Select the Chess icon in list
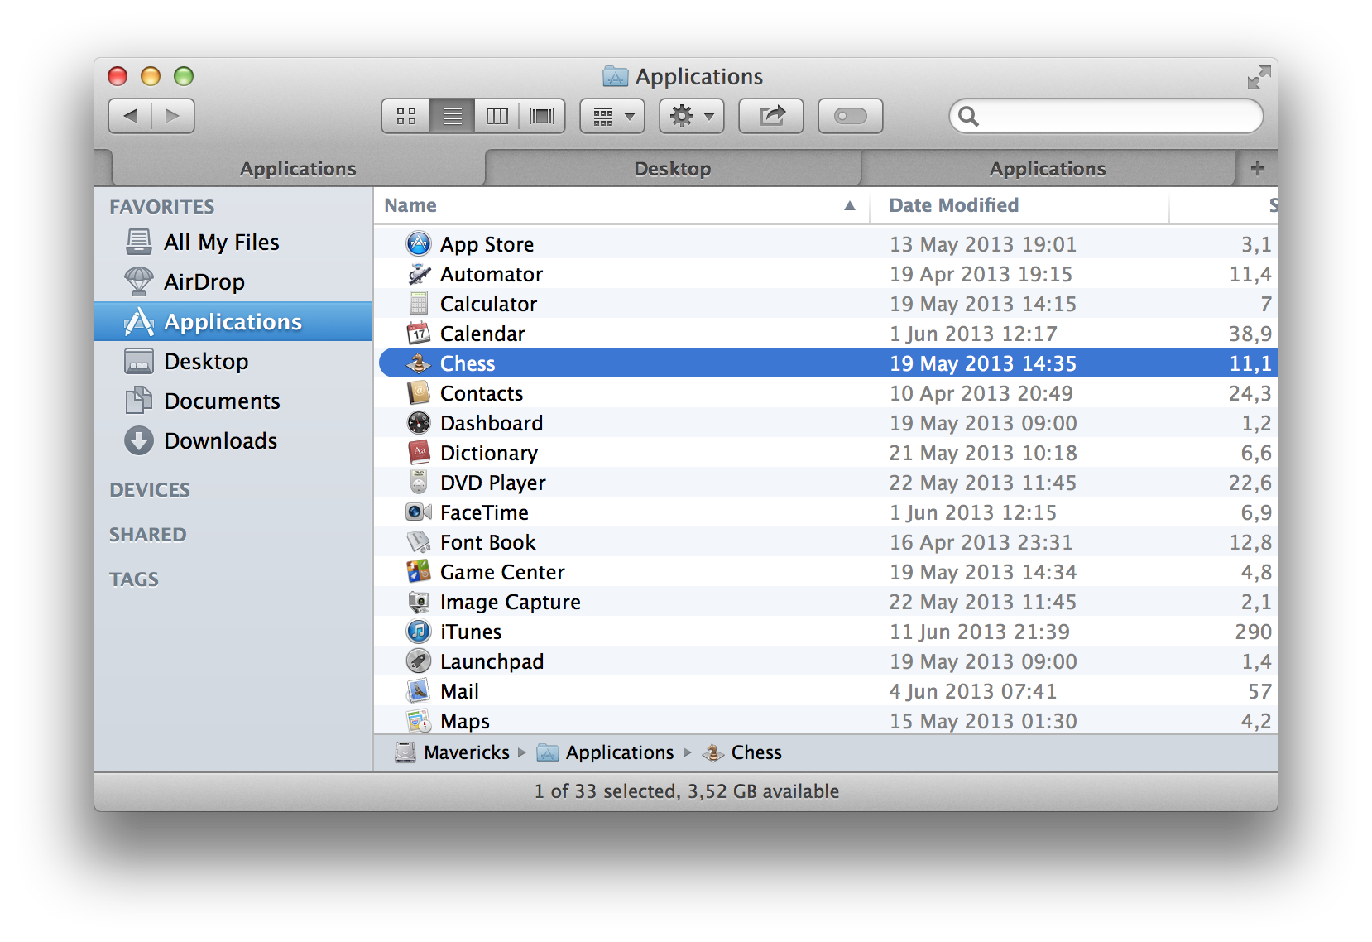The height and width of the screenshot is (942, 1372). click(419, 363)
